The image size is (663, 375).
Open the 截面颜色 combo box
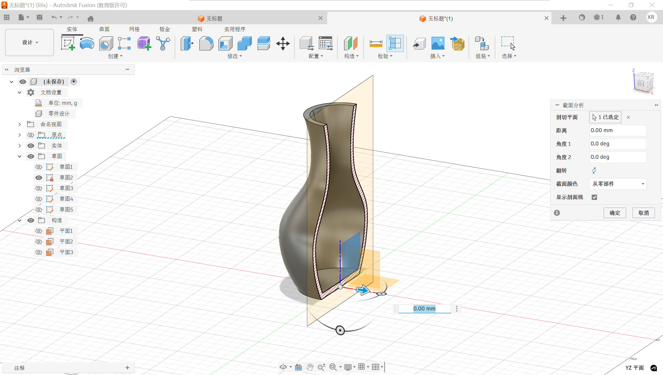(618, 184)
